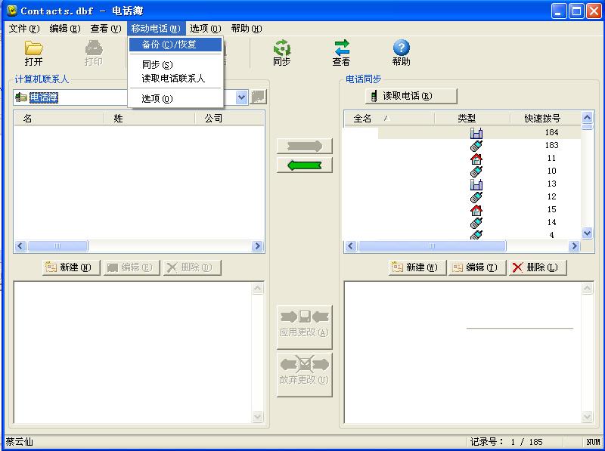605x451 pixels.
Task: Expand the phonebook (电话簿) combo box arrow
Action: pos(242,97)
